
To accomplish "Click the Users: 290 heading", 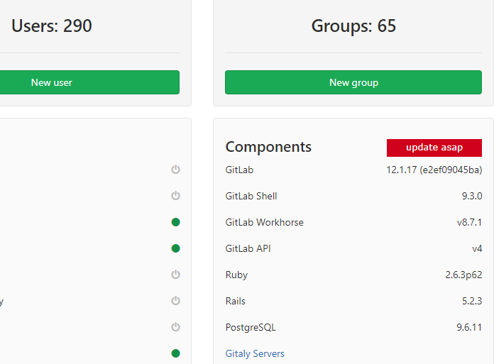I will tap(52, 26).
